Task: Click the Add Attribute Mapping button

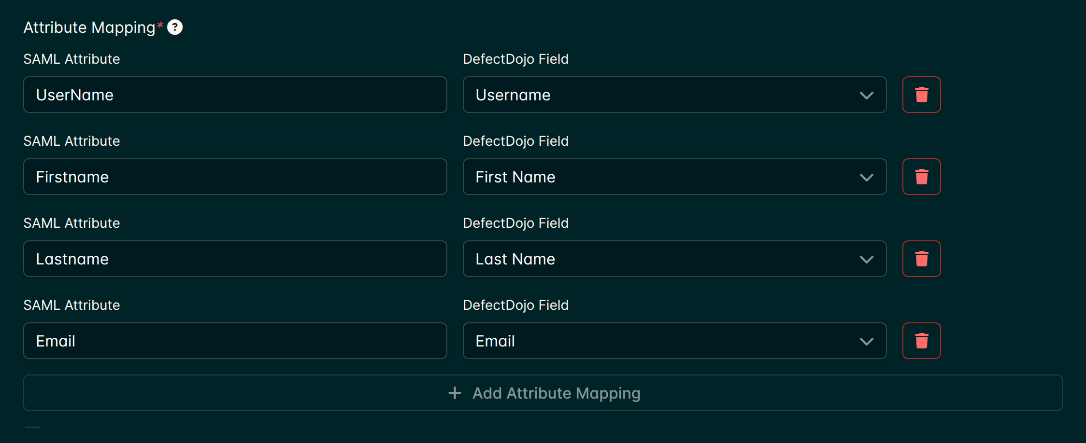Action: [543, 393]
